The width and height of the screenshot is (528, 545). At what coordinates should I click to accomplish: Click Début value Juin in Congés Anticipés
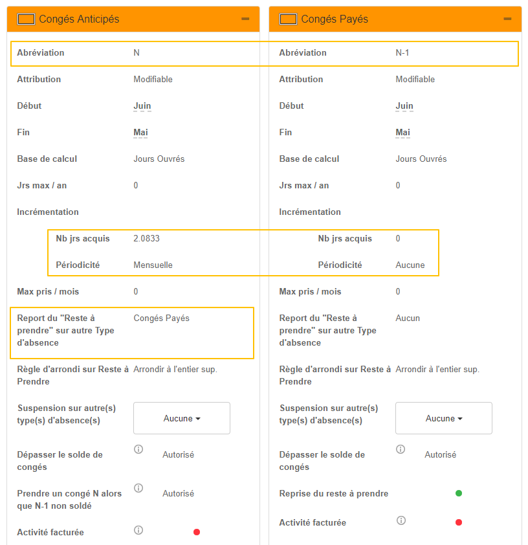pos(142,106)
